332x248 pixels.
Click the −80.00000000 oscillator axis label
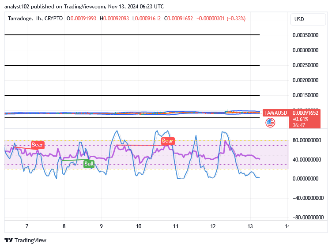pyautogui.click(x=308, y=217)
